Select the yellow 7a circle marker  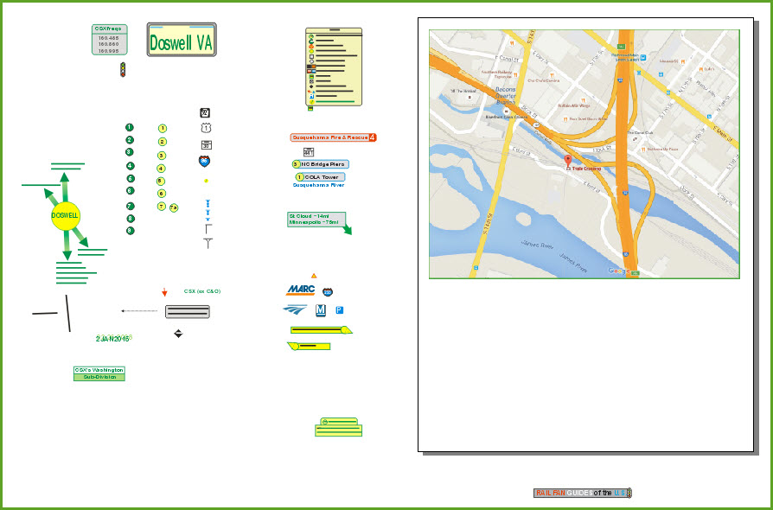tap(174, 207)
